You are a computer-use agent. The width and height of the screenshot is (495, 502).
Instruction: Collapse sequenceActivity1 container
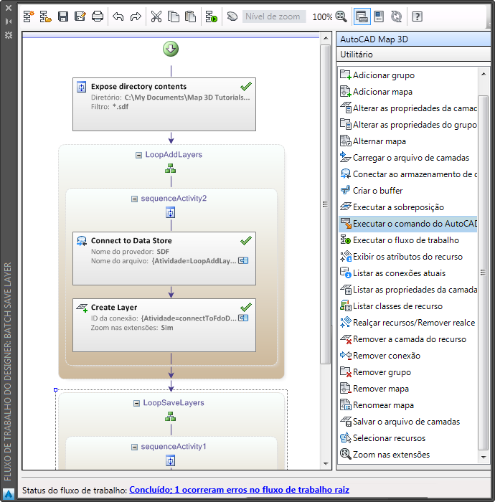click(x=134, y=447)
